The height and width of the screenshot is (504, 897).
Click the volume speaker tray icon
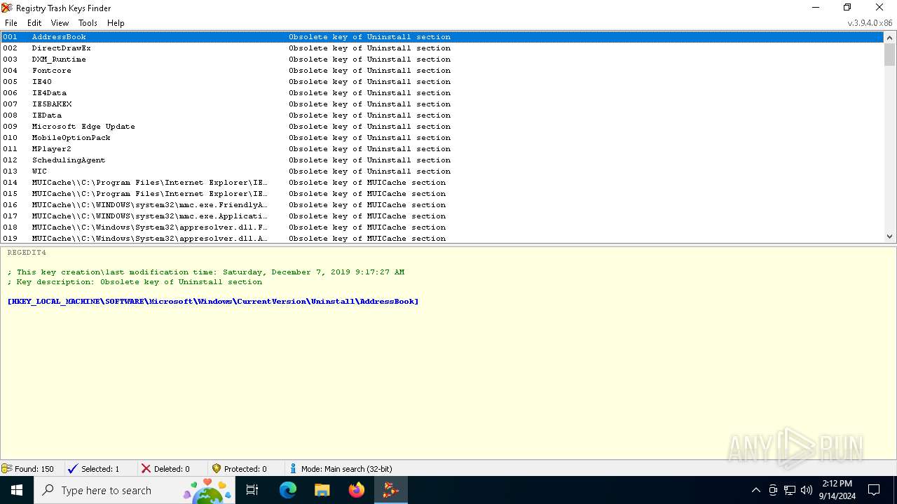[x=807, y=490]
